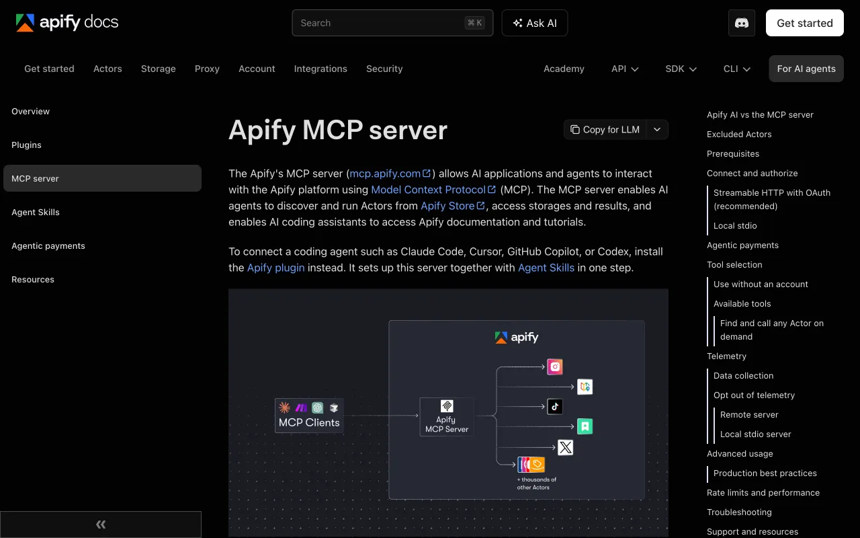The height and width of the screenshot is (538, 860).
Task: Click the Apify MCP Server node icon
Action: pyautogui.click(x=447, y=406)
